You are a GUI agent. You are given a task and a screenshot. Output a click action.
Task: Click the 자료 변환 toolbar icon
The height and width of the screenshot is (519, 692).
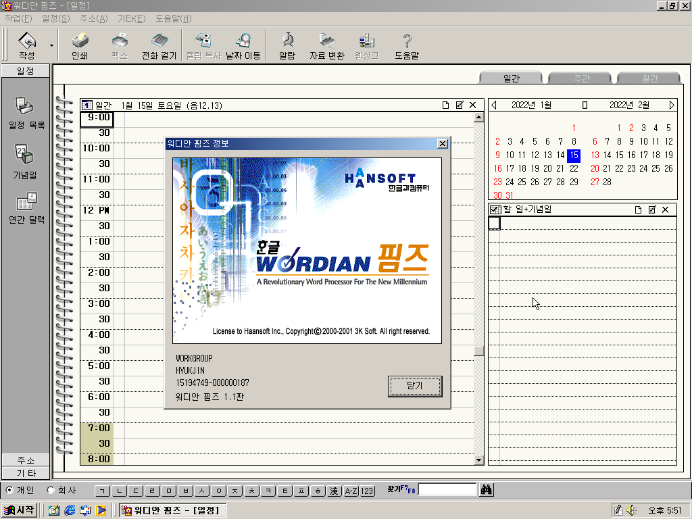[327, 45]
